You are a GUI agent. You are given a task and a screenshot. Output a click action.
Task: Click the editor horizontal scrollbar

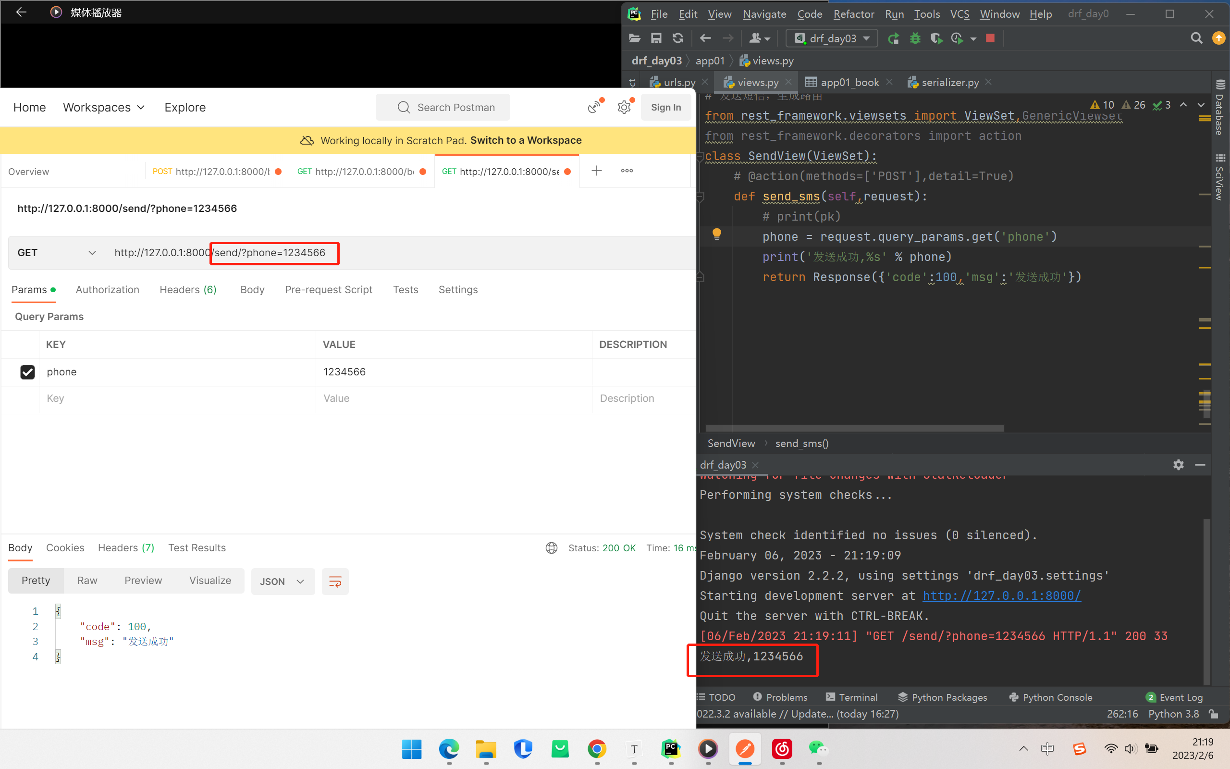(854, 428)
